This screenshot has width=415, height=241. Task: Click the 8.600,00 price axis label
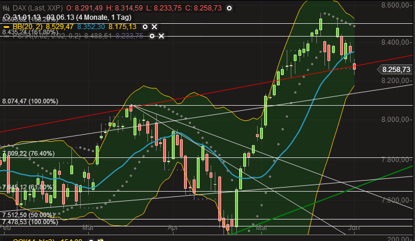[396, 5]
